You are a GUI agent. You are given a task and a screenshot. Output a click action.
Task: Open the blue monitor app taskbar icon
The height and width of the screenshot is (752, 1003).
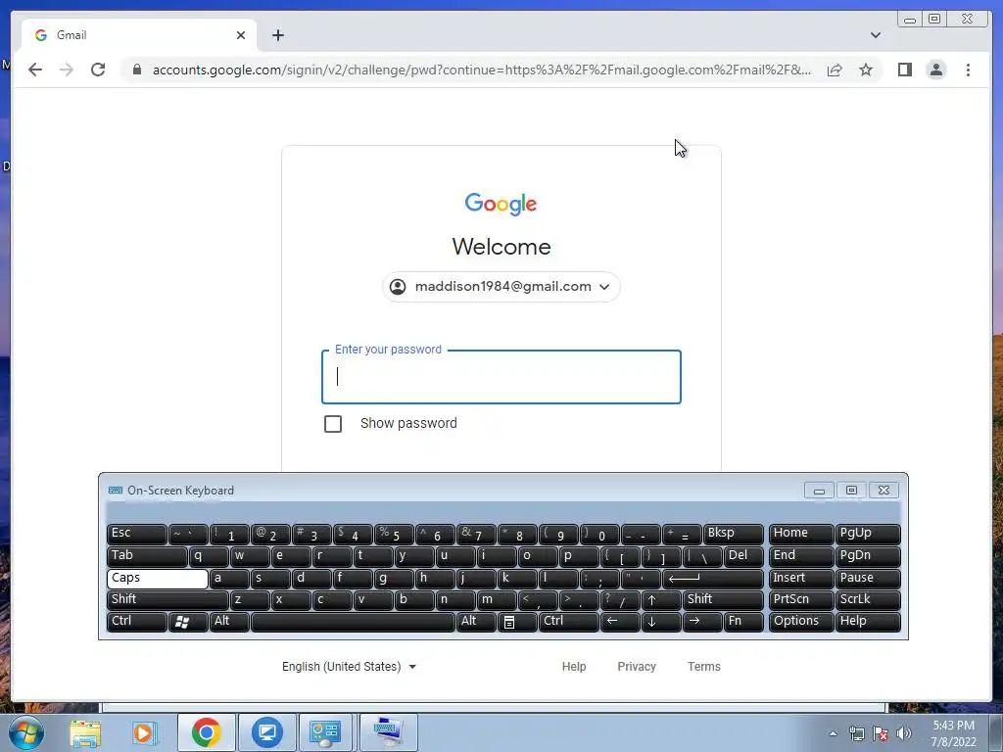coord(267,732)
